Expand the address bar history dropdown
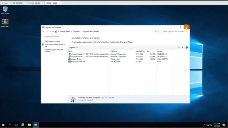228x128 pixels. (x=156, y=32)
